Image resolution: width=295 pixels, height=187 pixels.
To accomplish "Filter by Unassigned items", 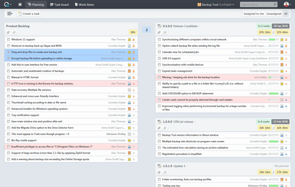I will coord(274,14).
